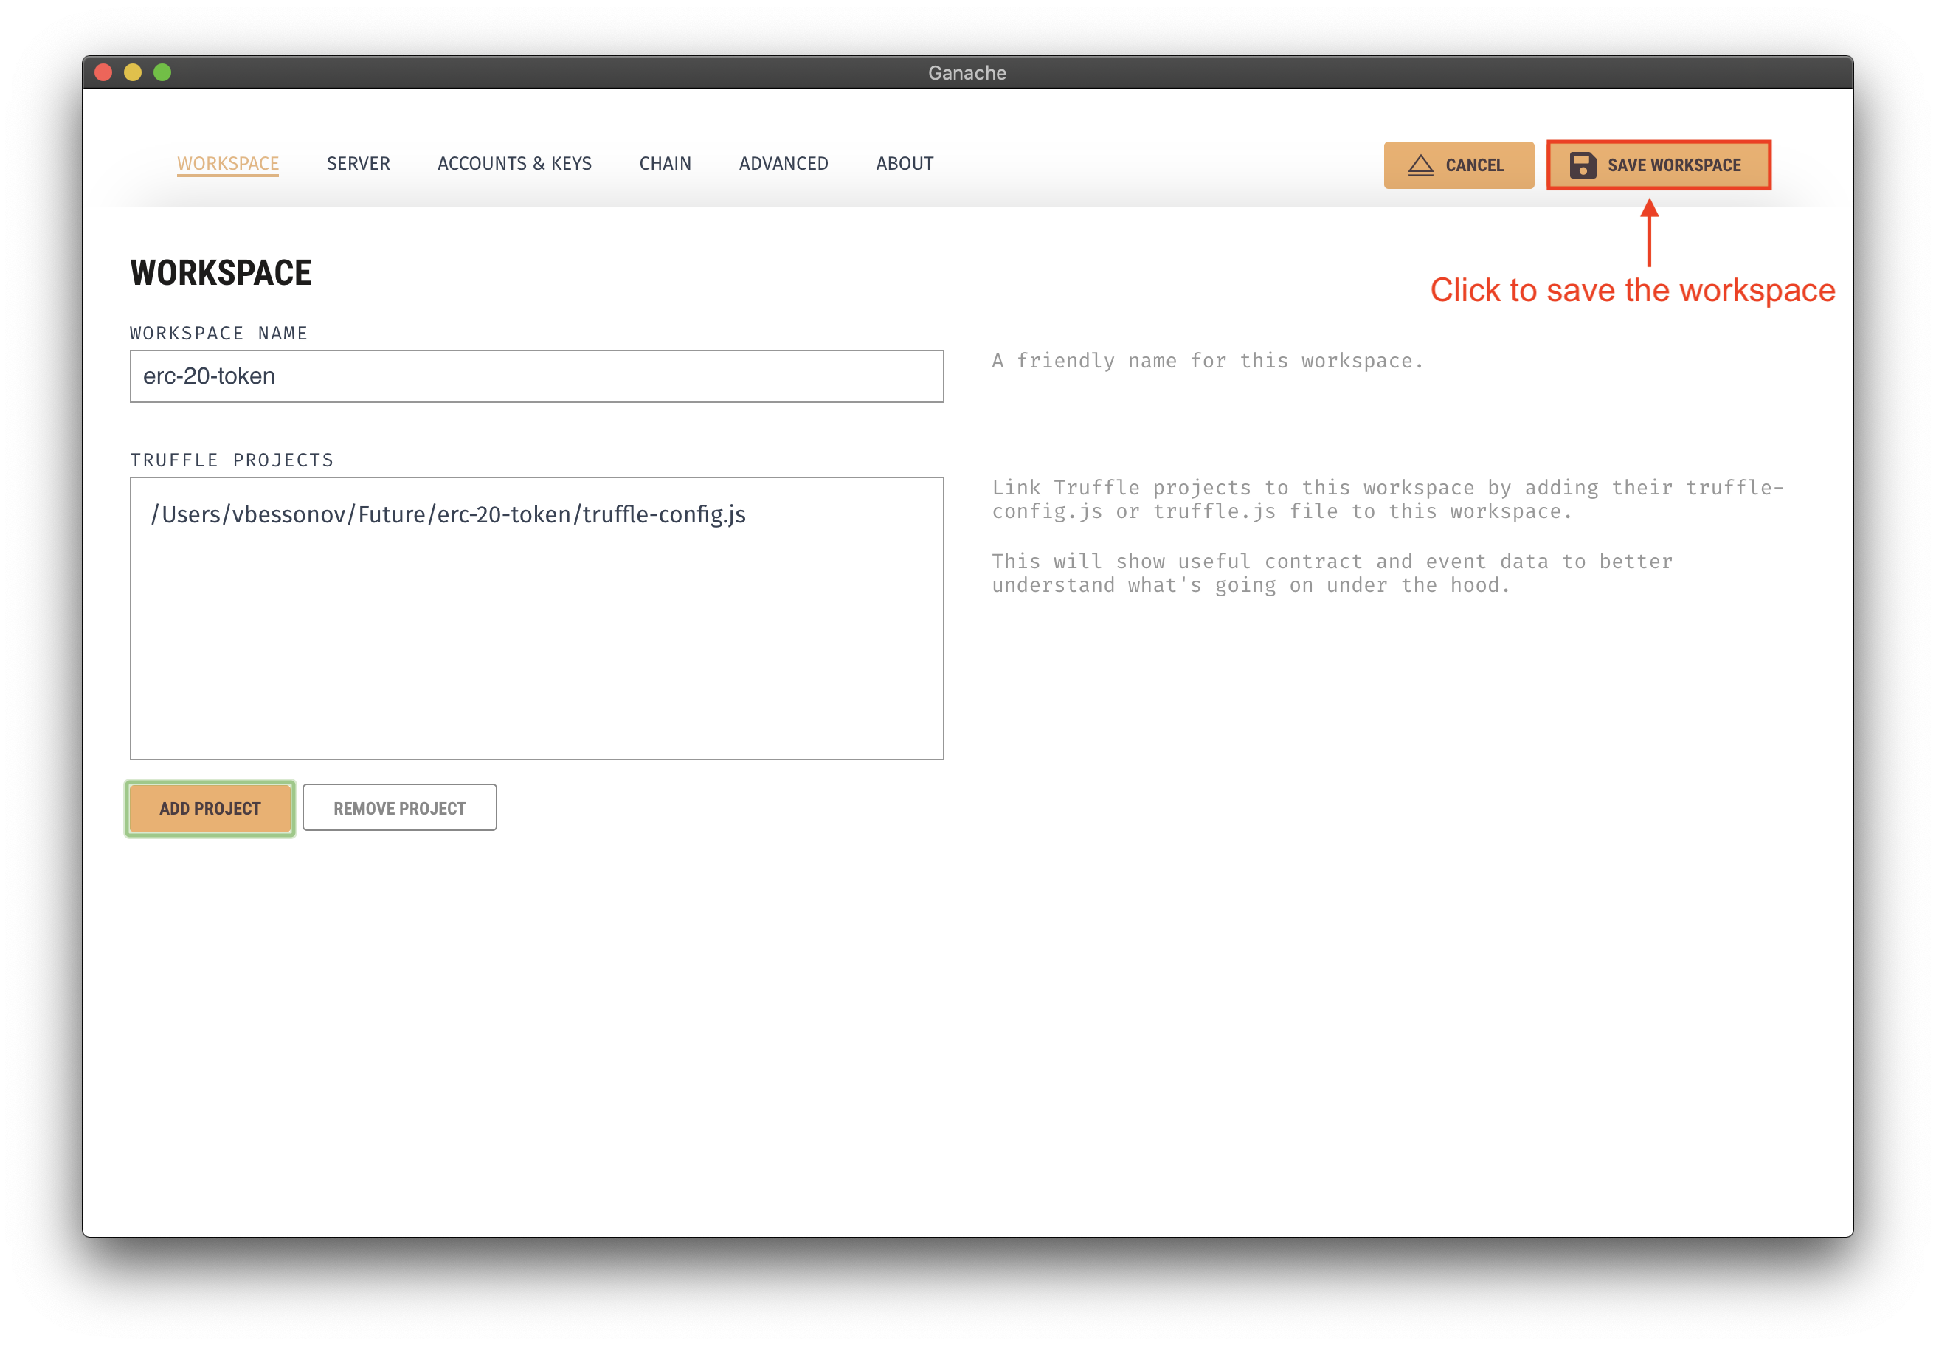Click the floppy disk save icon
Viewport: 1936px width, 1346px height.
(1582, 165)
